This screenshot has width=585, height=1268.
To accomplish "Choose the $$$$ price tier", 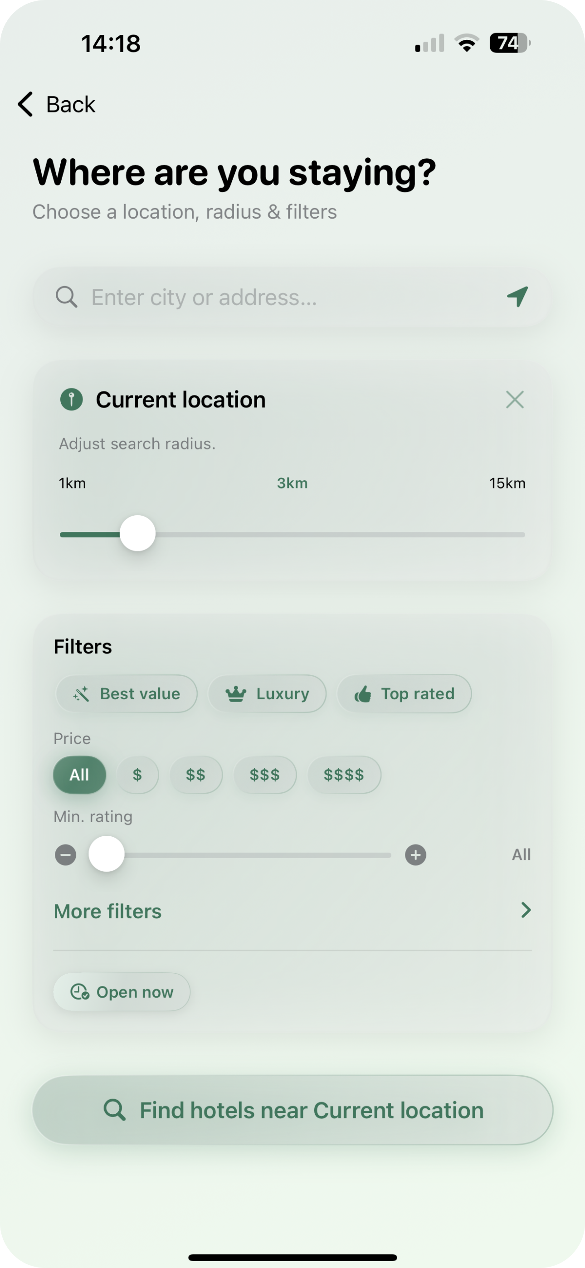I will (x=344, y=775).
